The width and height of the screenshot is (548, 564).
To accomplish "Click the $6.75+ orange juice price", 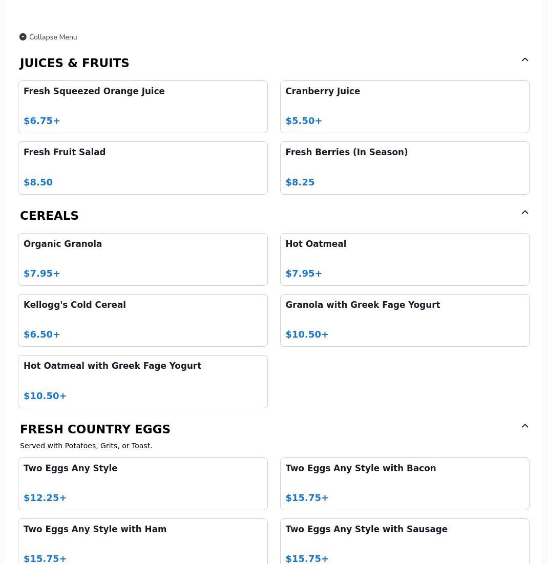I will tap(42, 121).
